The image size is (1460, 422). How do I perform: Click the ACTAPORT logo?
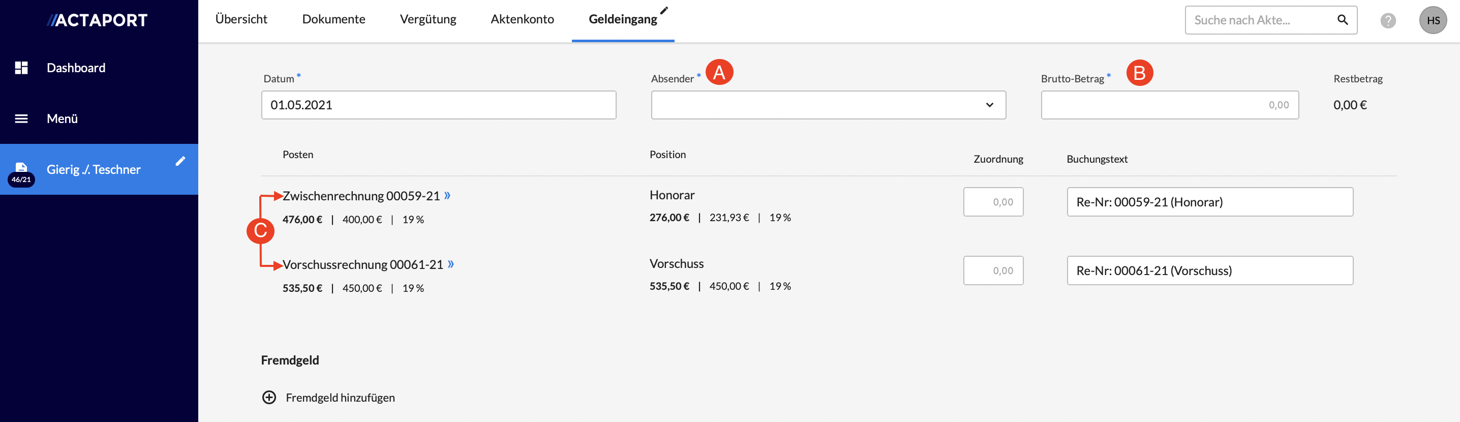point(97,20)
